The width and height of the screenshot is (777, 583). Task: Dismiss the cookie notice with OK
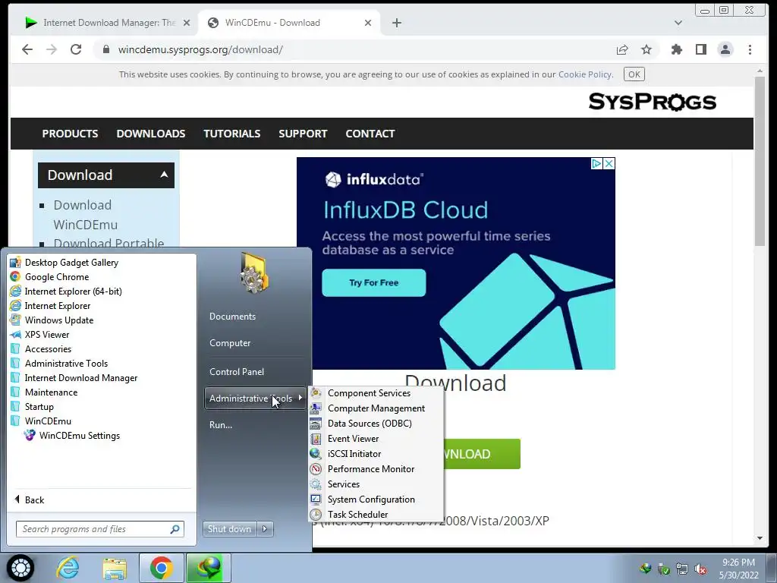tap(634, 74)
